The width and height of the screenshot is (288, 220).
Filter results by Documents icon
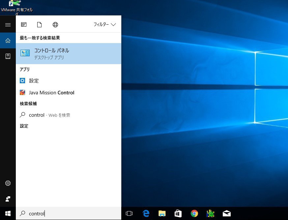40,25
